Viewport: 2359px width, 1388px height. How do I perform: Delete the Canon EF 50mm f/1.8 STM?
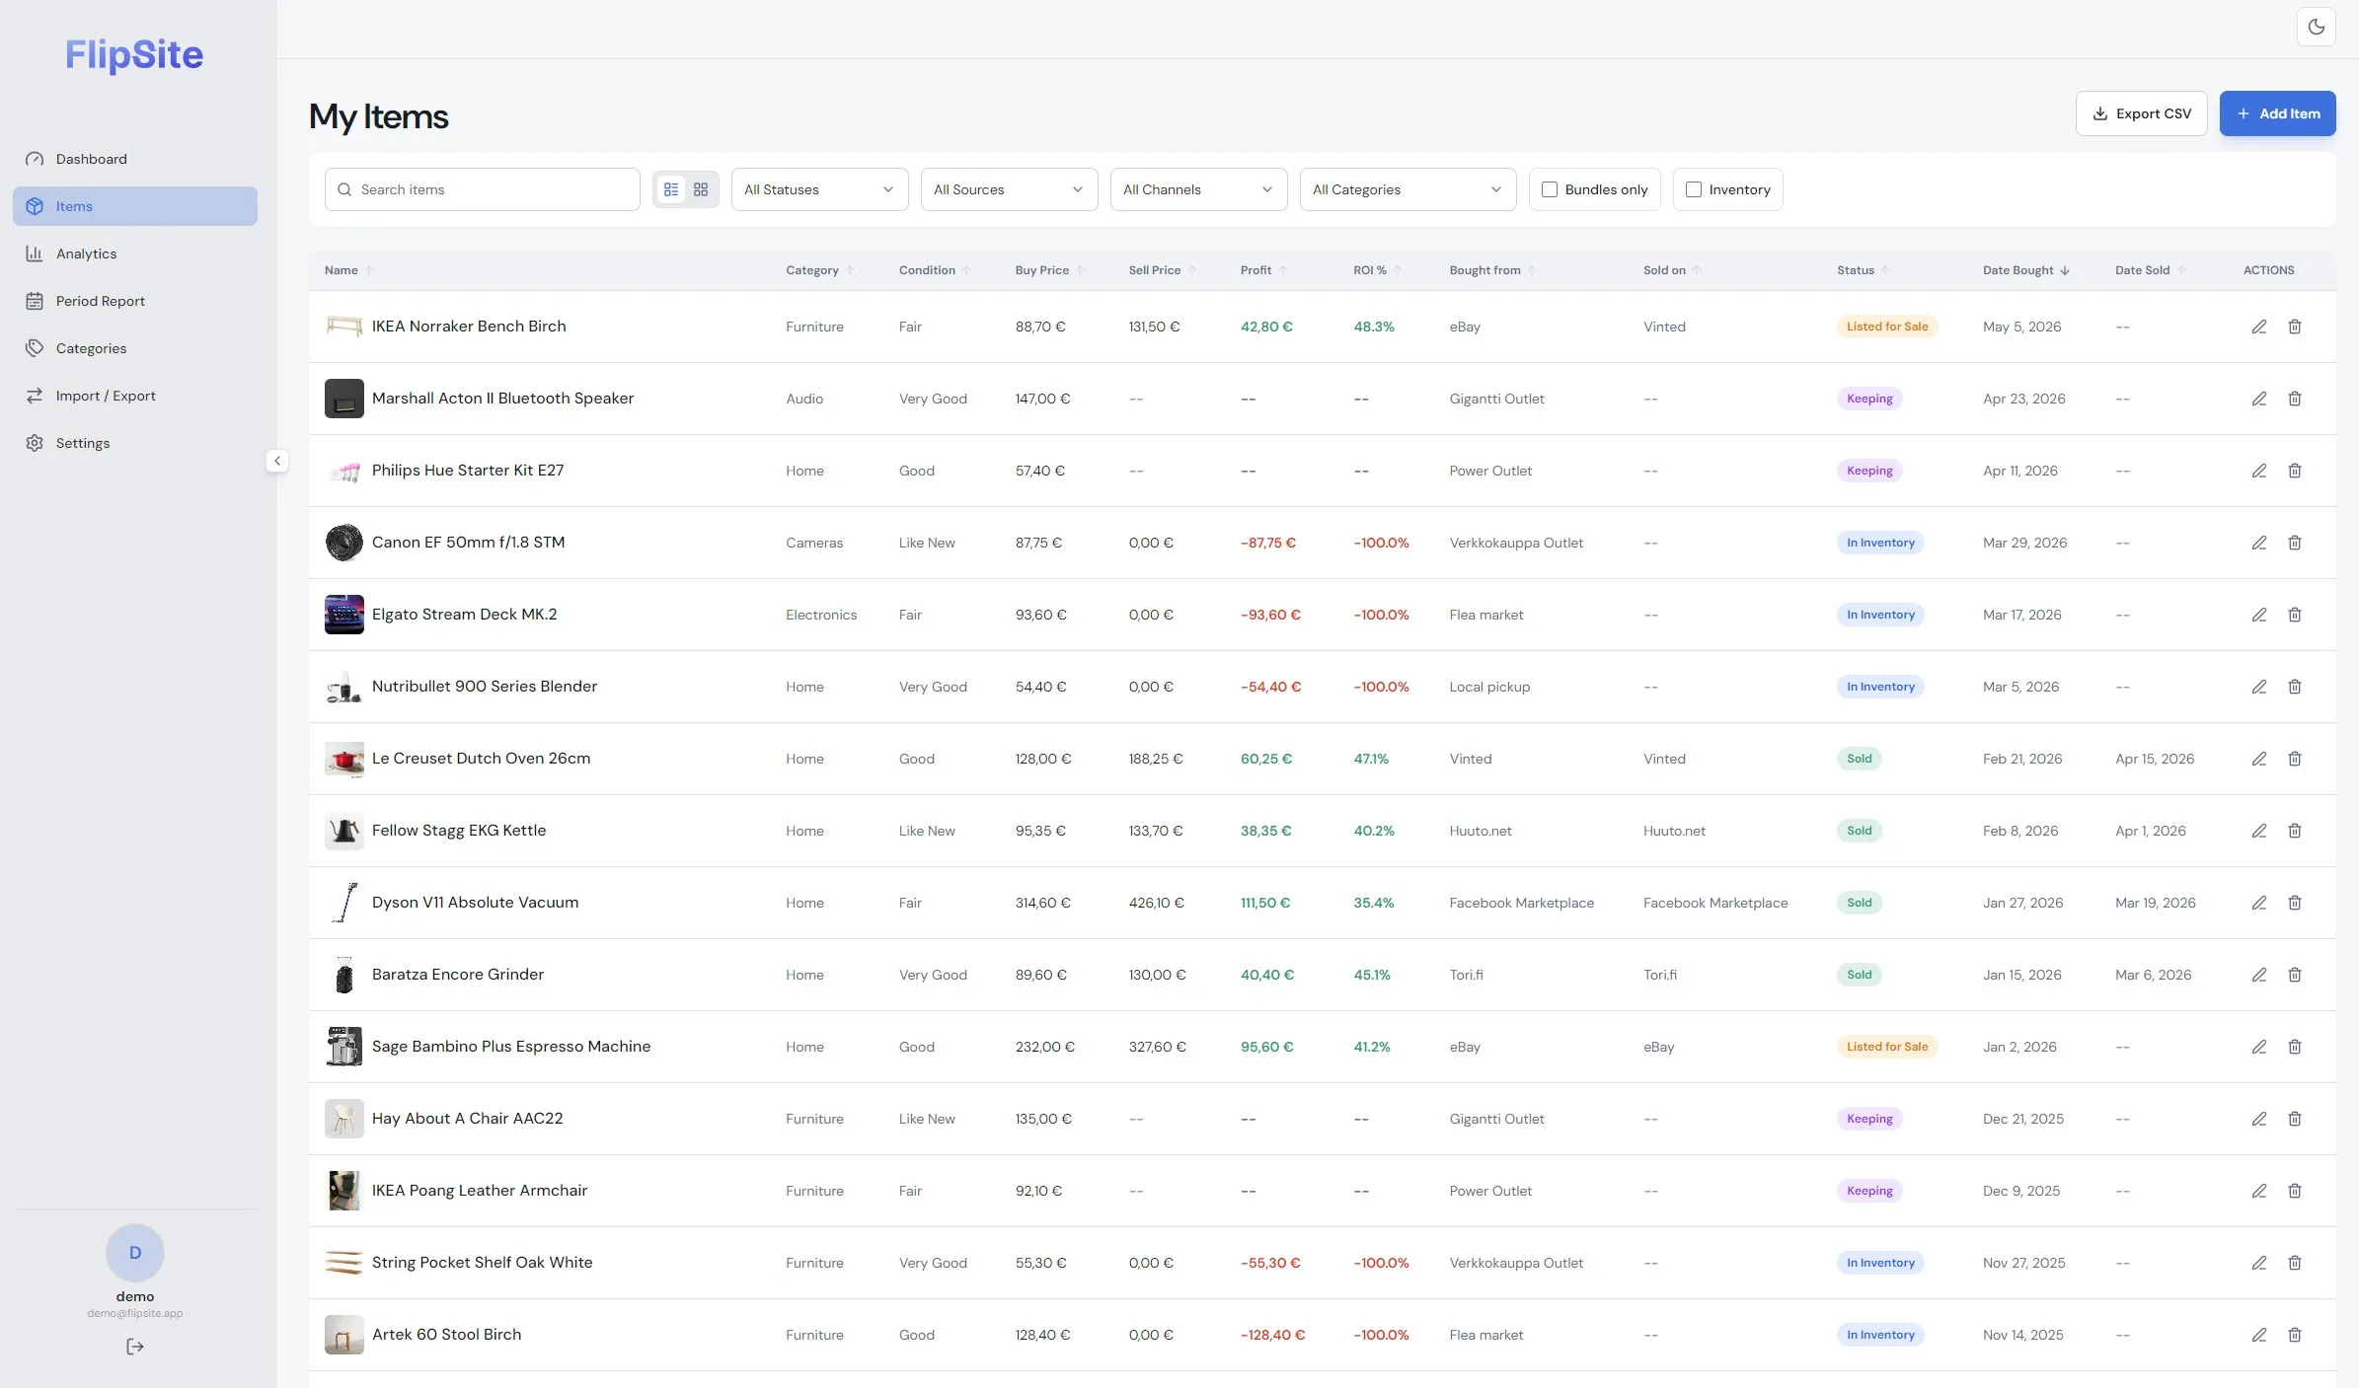coord(2295,543)
